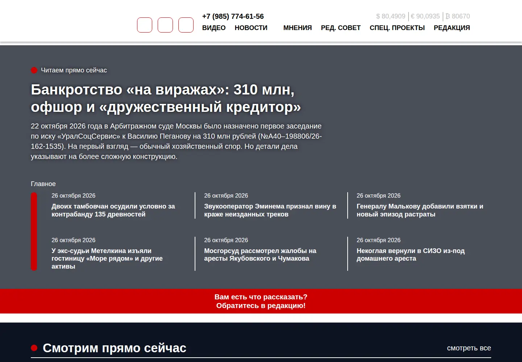Open the ВИДЕО menu item

(214, 28)
